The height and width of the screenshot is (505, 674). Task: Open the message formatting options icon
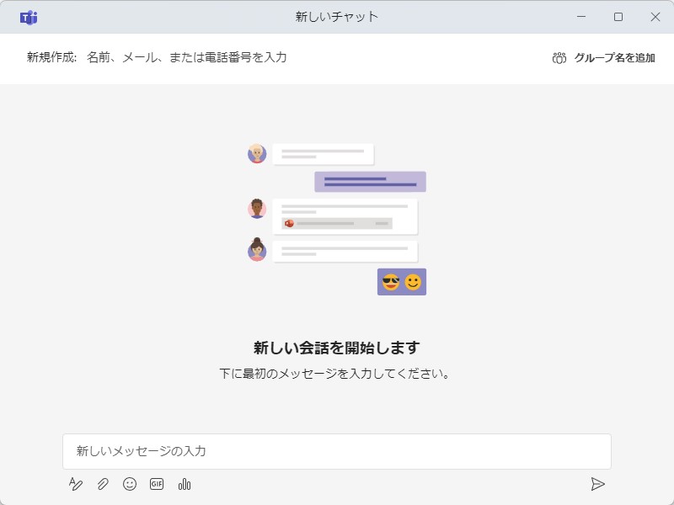pyautogui.click(x=74, y=485)
